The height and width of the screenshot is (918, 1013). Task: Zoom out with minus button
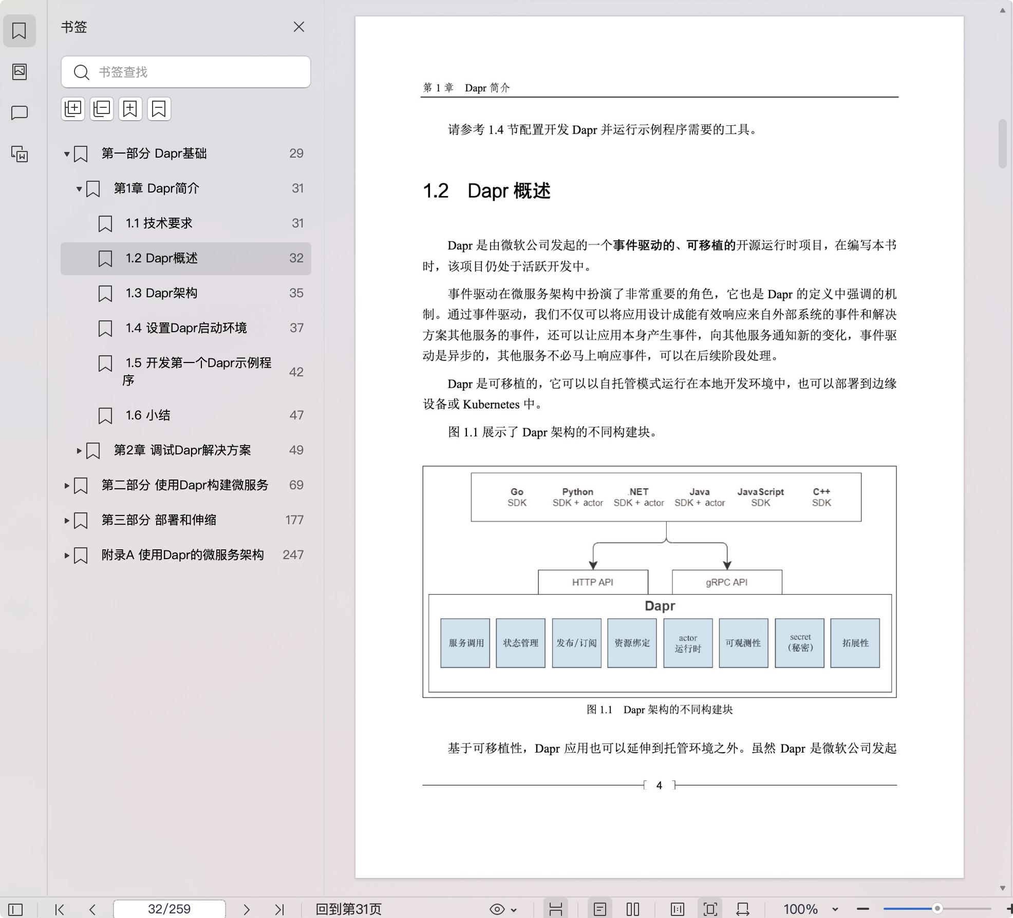[x=863, y=909]
